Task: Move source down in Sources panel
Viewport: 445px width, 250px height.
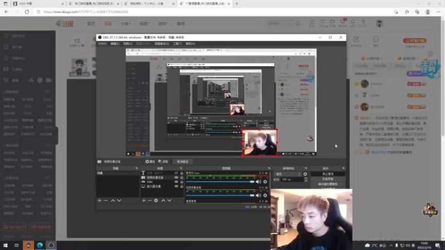Action: 170,201
